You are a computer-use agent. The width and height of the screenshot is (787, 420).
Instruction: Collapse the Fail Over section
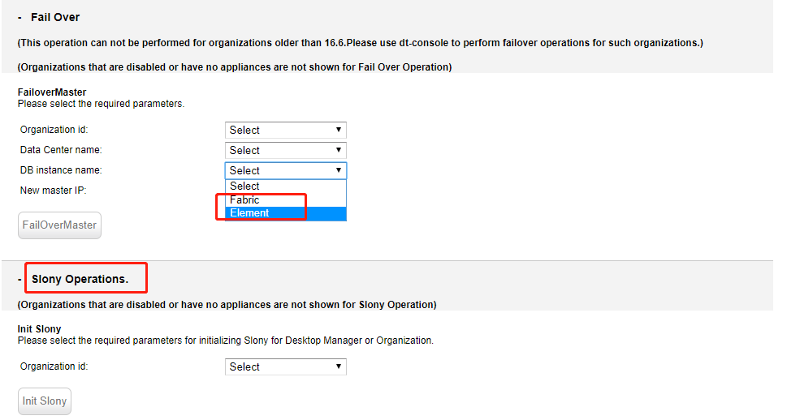[x=19, y=18]
